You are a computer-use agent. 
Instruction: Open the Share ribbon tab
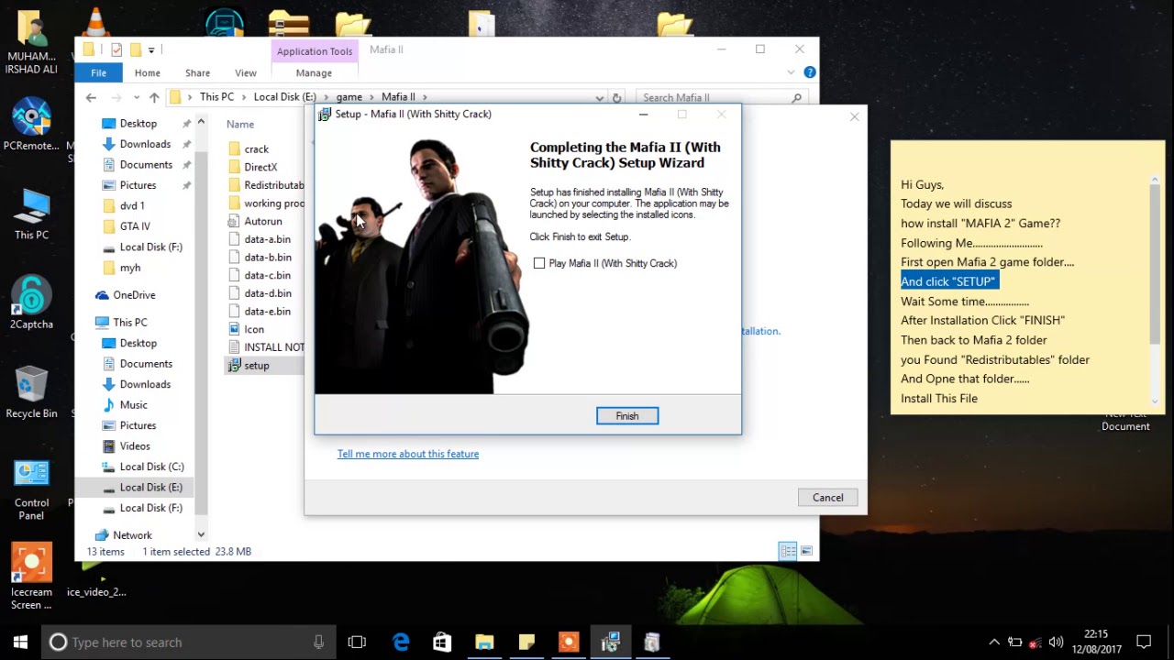point(197,72)
